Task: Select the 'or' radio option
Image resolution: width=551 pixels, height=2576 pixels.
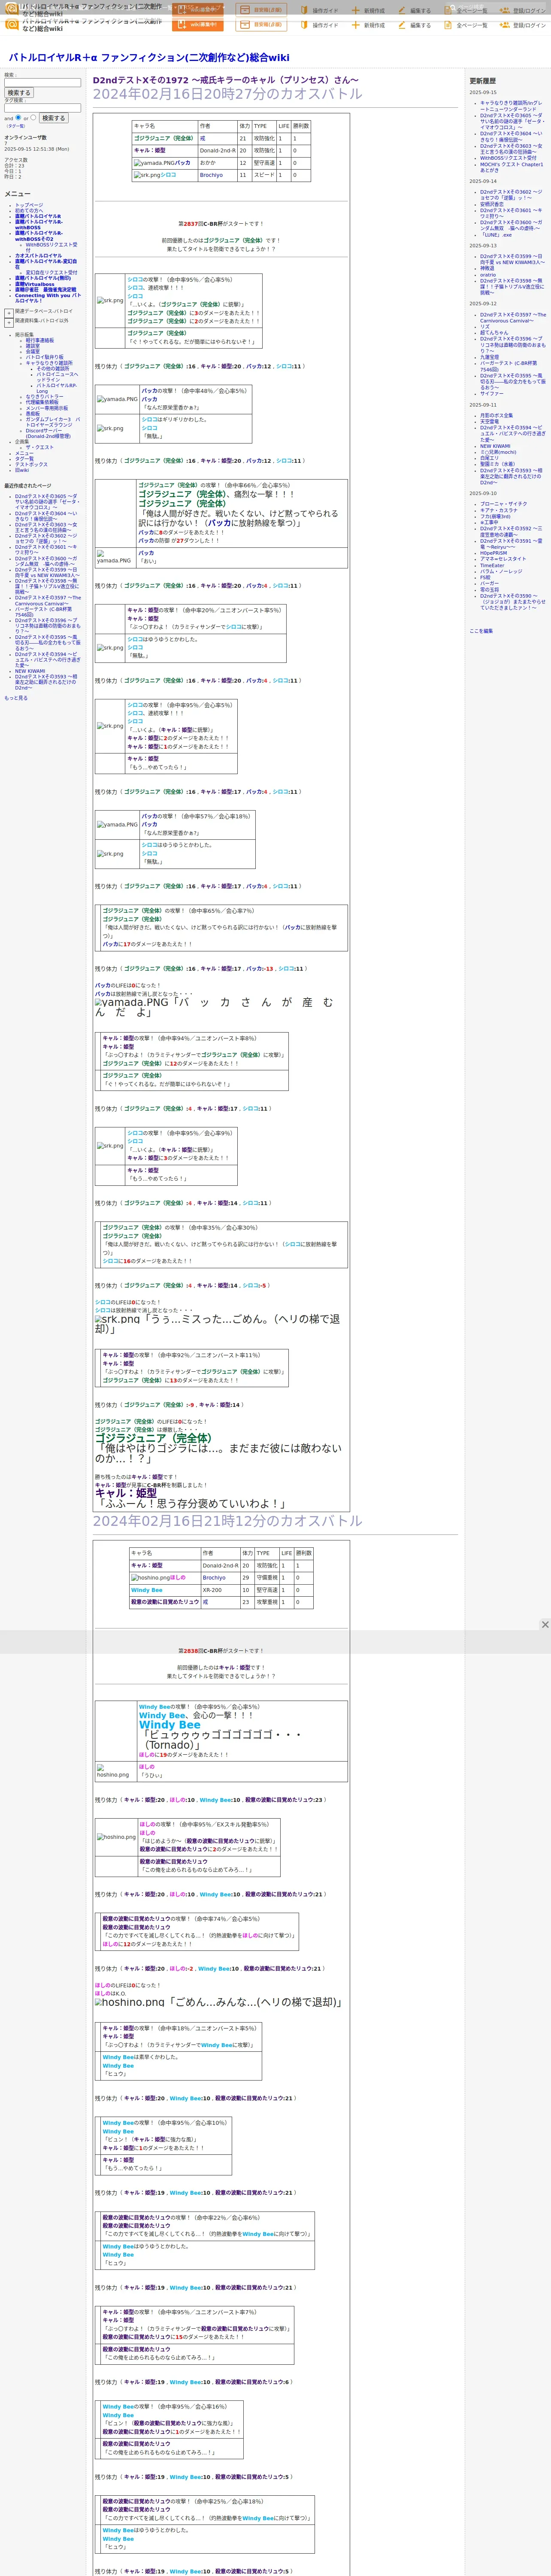Action: [34, 117]
